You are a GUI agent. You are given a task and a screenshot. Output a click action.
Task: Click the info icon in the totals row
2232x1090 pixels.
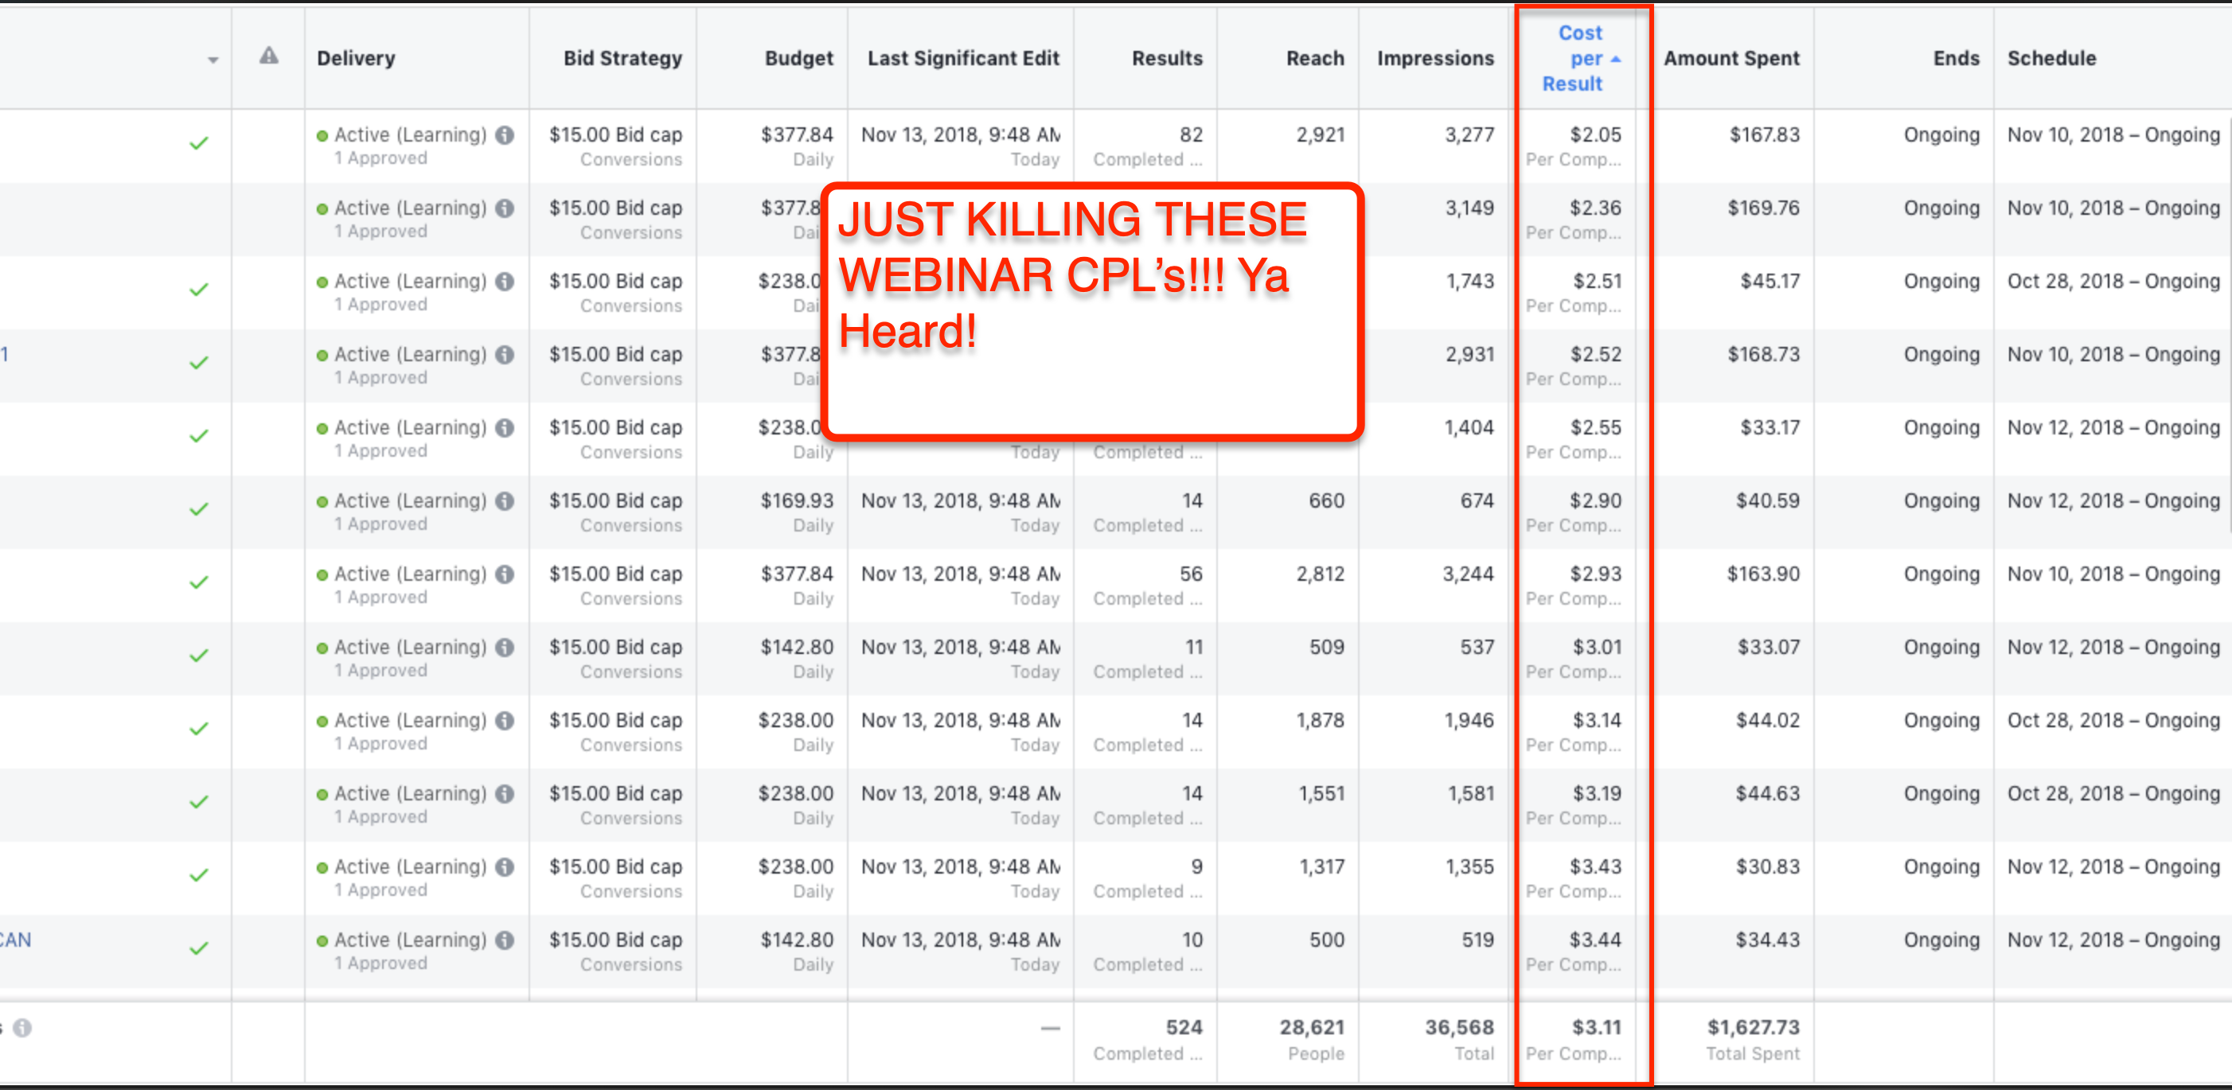point(22,1028)
